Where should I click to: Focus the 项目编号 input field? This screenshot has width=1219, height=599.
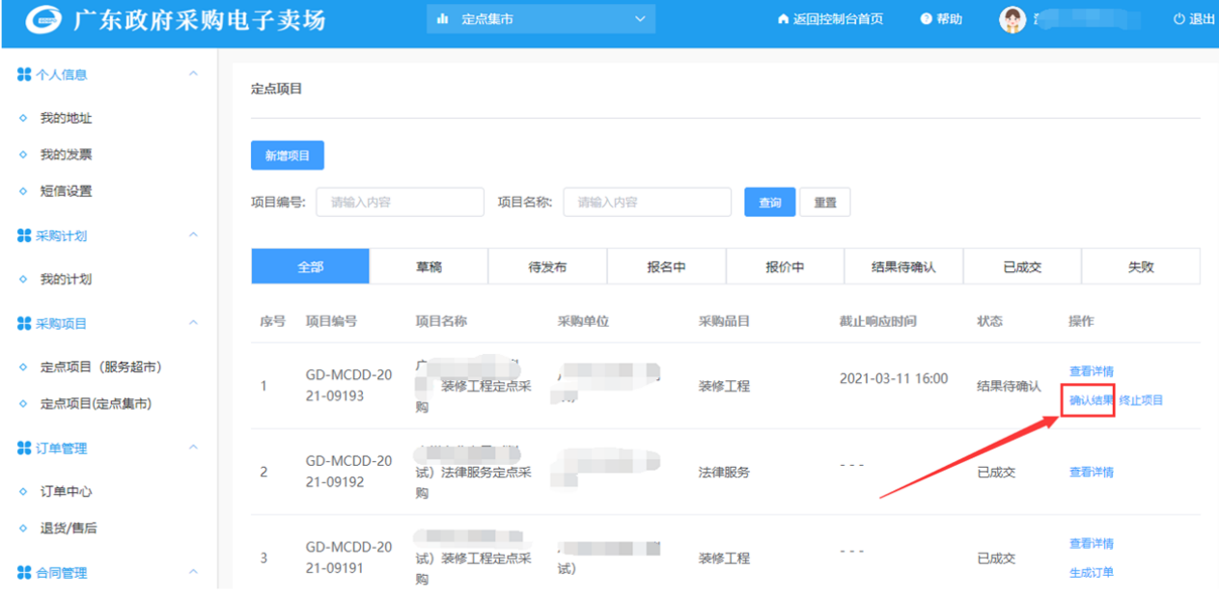pos(400,203)
